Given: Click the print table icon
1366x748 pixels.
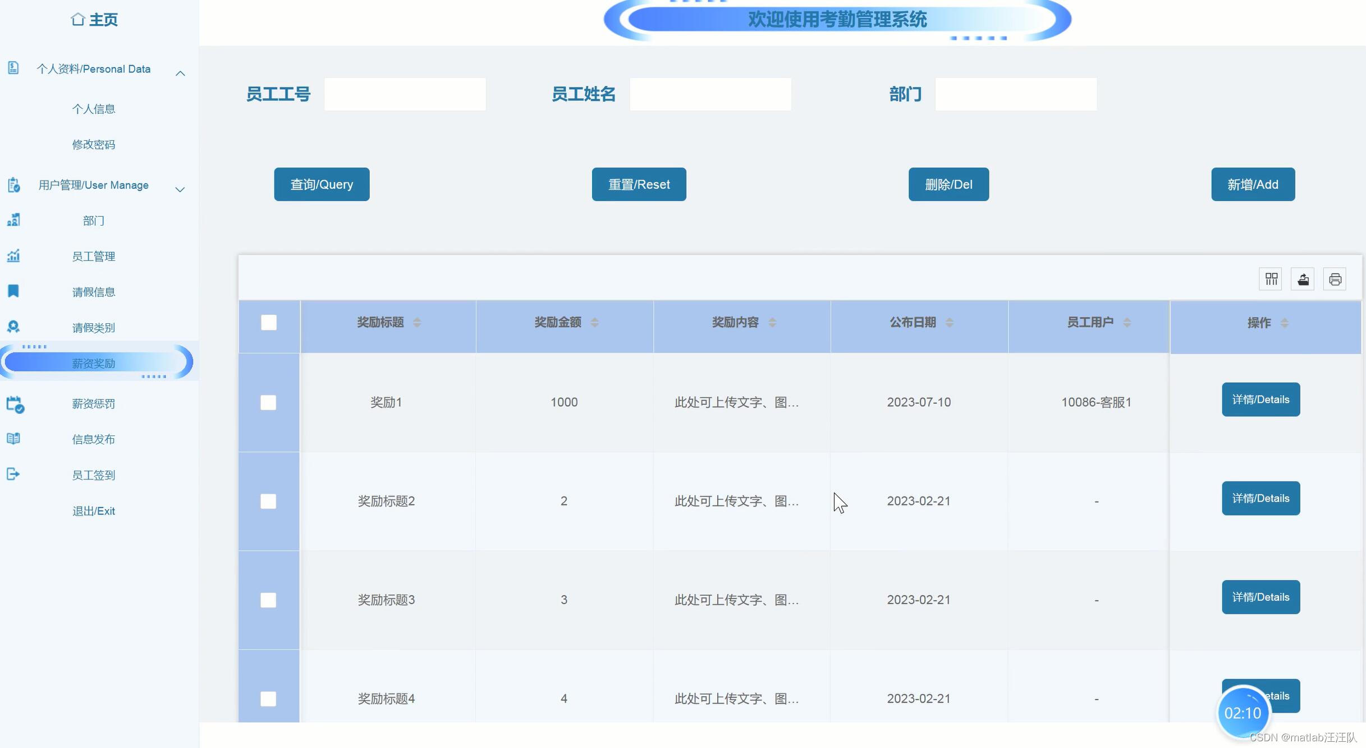Looking at the screenshot, I should pyautogui.click(x=1335, y=279).
